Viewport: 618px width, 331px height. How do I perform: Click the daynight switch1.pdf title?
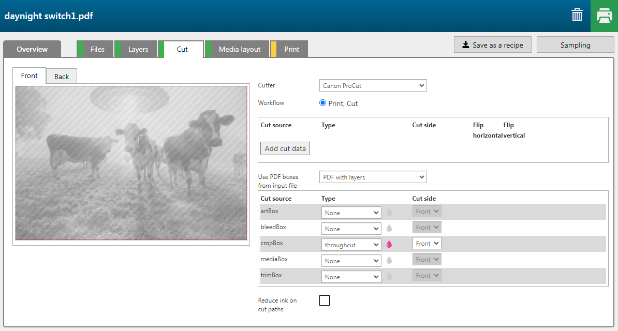[x=49, y=16]
